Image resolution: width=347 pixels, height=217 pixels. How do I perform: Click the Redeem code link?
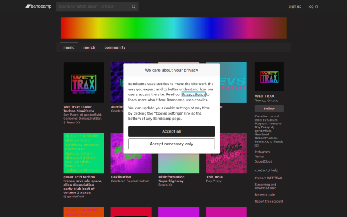[265, 195]
